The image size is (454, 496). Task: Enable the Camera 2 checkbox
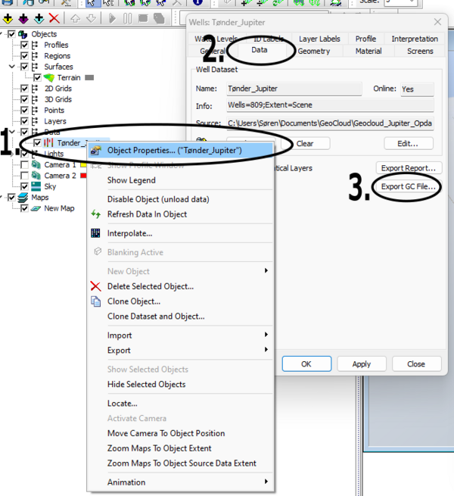tap(24, 176)
